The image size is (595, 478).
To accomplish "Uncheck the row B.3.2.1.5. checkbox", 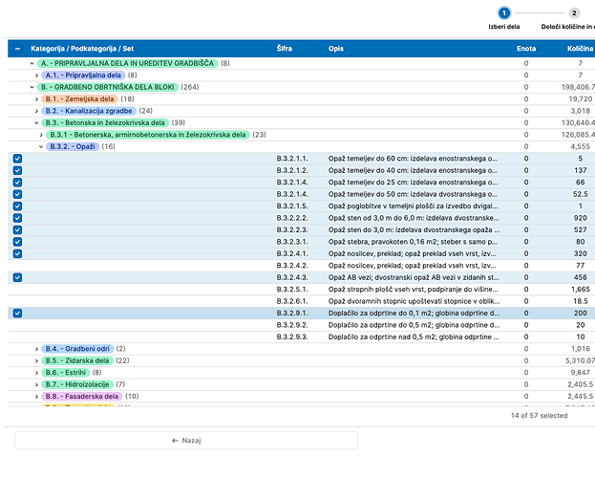I will (x=17, y=206).
